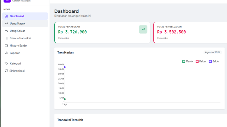Click the green Masuk data point on chart

(x=65, y=99)
